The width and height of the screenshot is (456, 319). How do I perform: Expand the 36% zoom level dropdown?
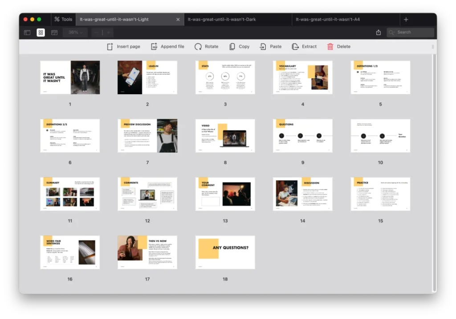75,32
